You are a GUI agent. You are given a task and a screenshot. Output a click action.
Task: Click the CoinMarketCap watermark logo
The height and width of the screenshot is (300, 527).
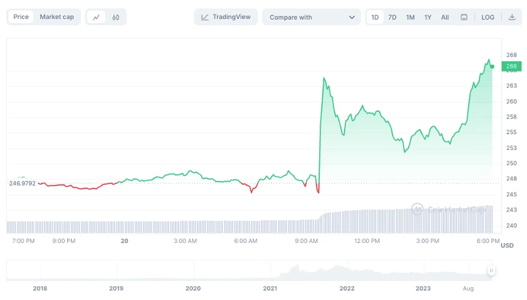[x=417, y=209]
